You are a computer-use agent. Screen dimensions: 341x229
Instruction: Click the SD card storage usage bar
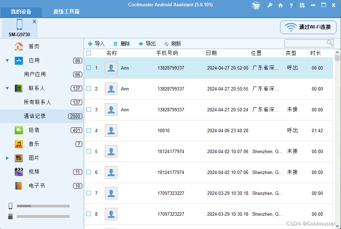coord(43,216)
